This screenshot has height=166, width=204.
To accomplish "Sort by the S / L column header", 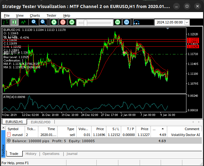I will [113, 129].
